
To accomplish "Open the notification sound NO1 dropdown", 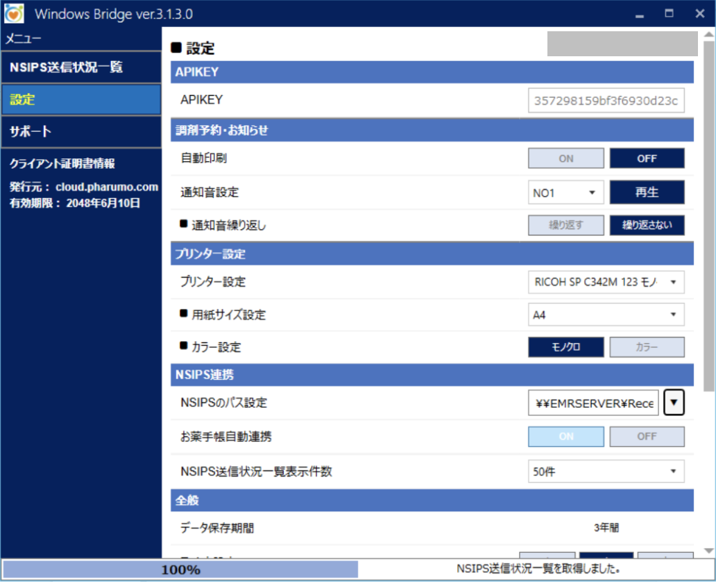I will click(565, 192).
